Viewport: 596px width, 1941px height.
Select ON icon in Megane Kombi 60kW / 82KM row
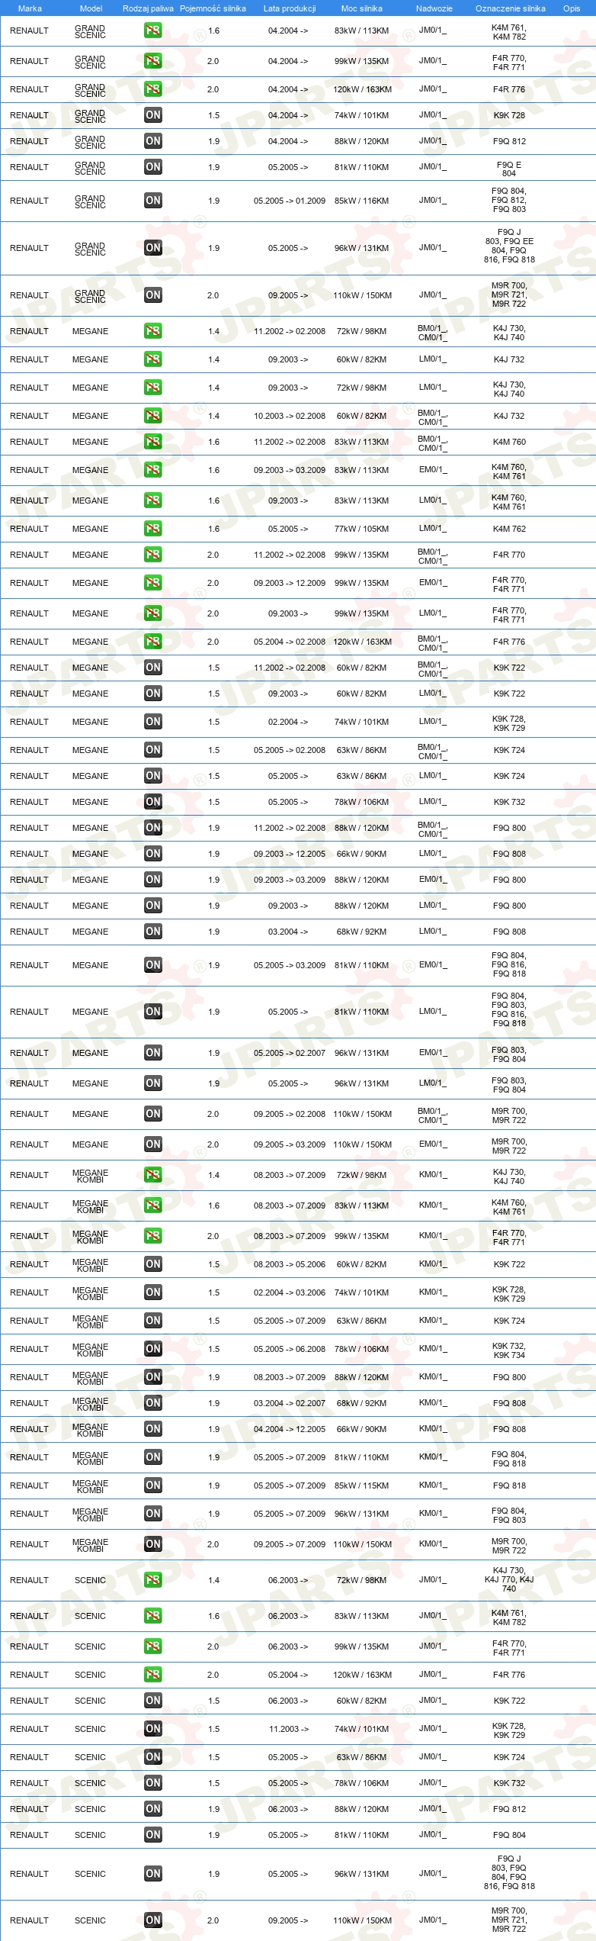152,1265
